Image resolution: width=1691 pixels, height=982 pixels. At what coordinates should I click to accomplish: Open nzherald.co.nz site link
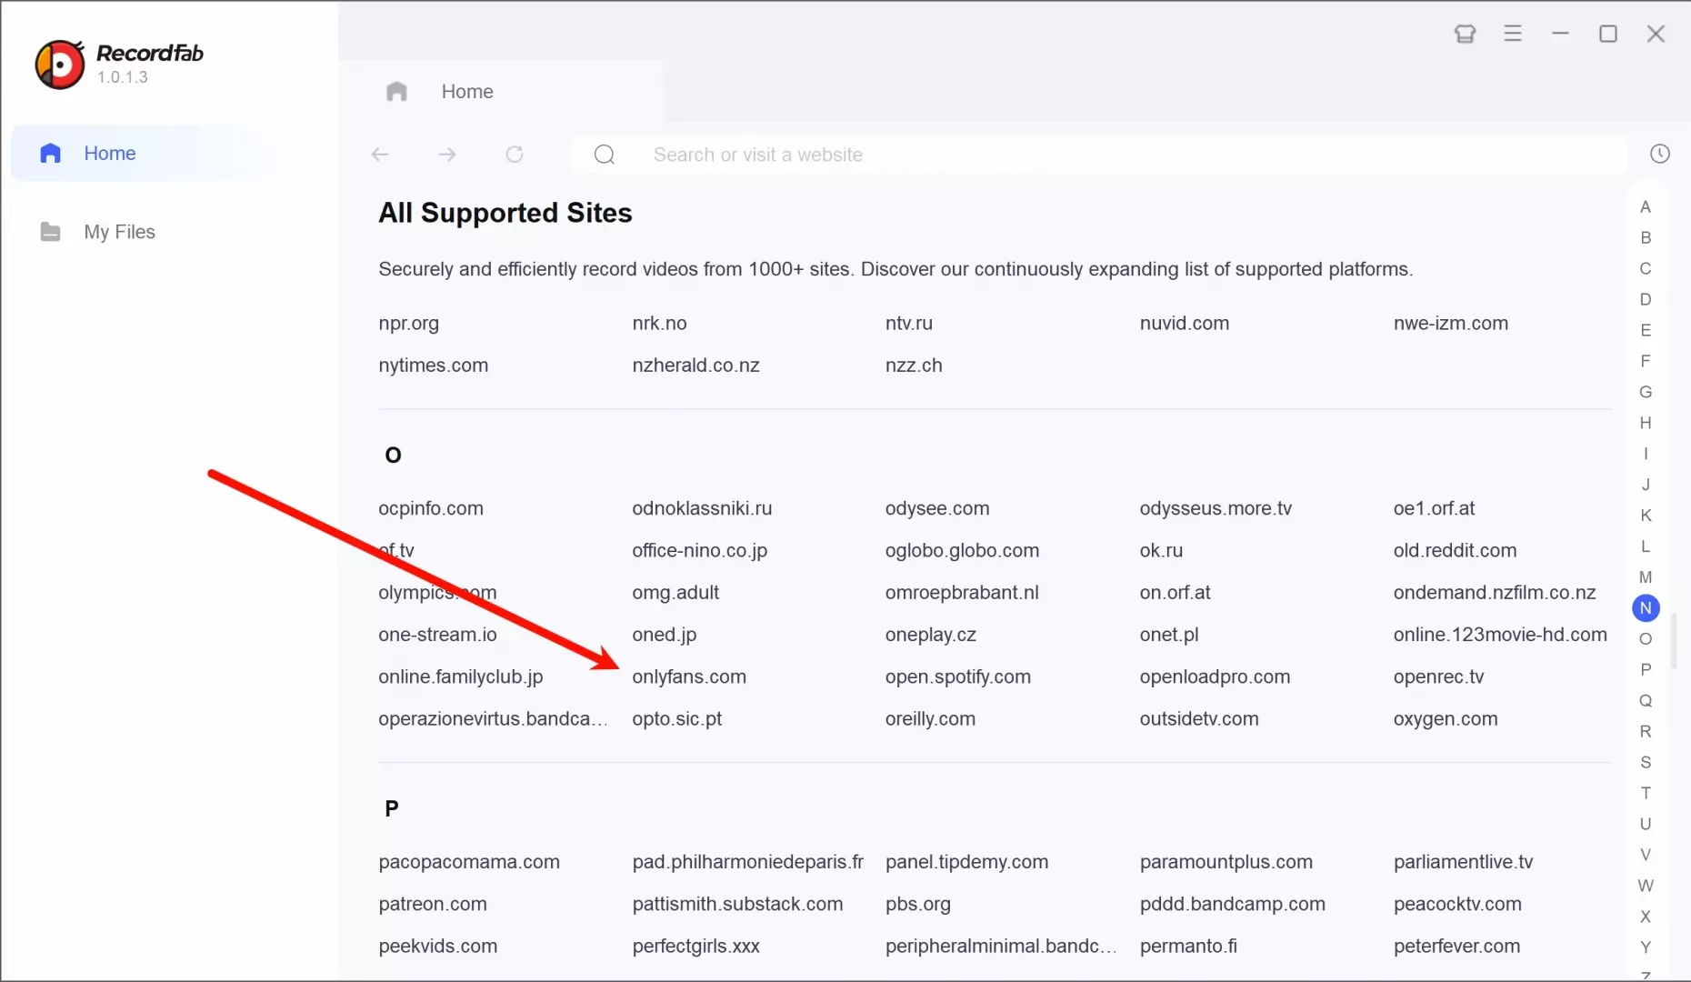695,366
